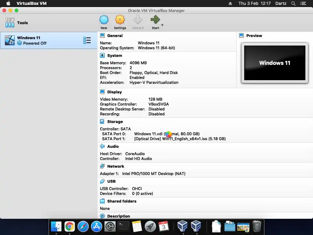Open the Trash in the Dock

(x=257, y=226)
